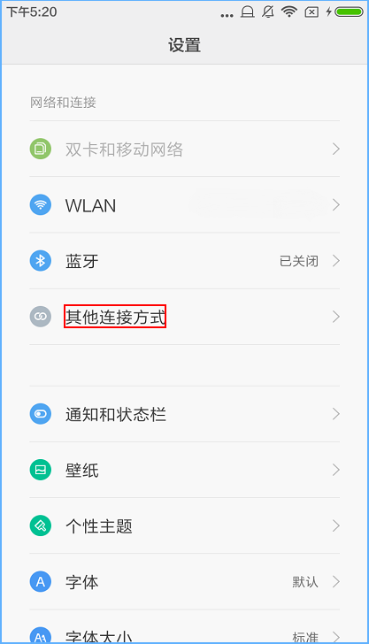
Task: Expand 其他连接方式 using its arrow
Action: [336, 317]
